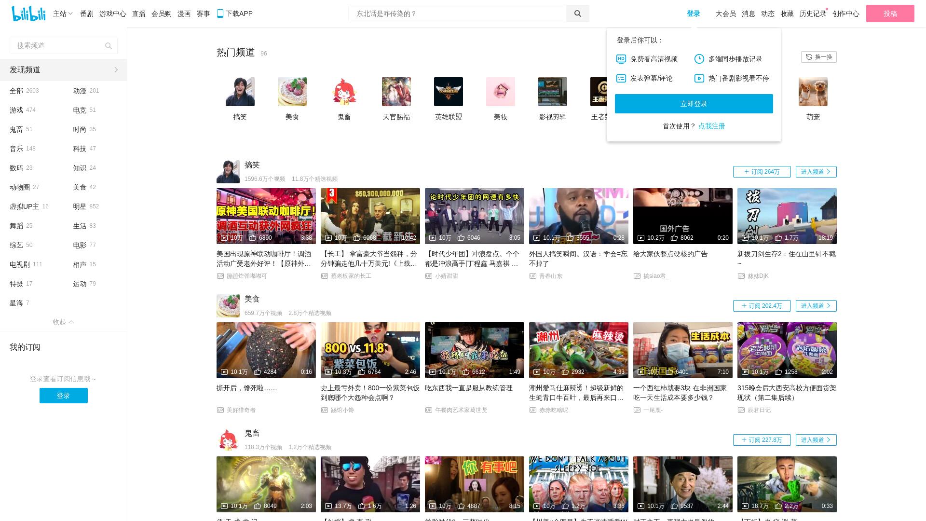Click the 美食 section cake avatar
Viewport: 926px width, 521px height.
click(228, 306)
